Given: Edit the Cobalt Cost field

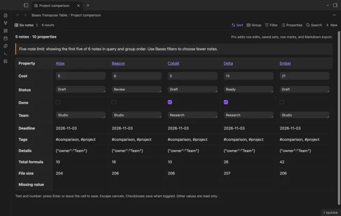Looking at the screenshot, I should click(192, 76).
